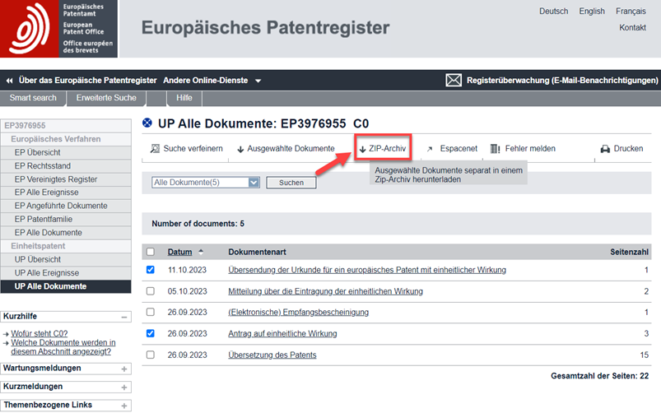
Task: Sort documents by Datum column
Action: (179, 252)
